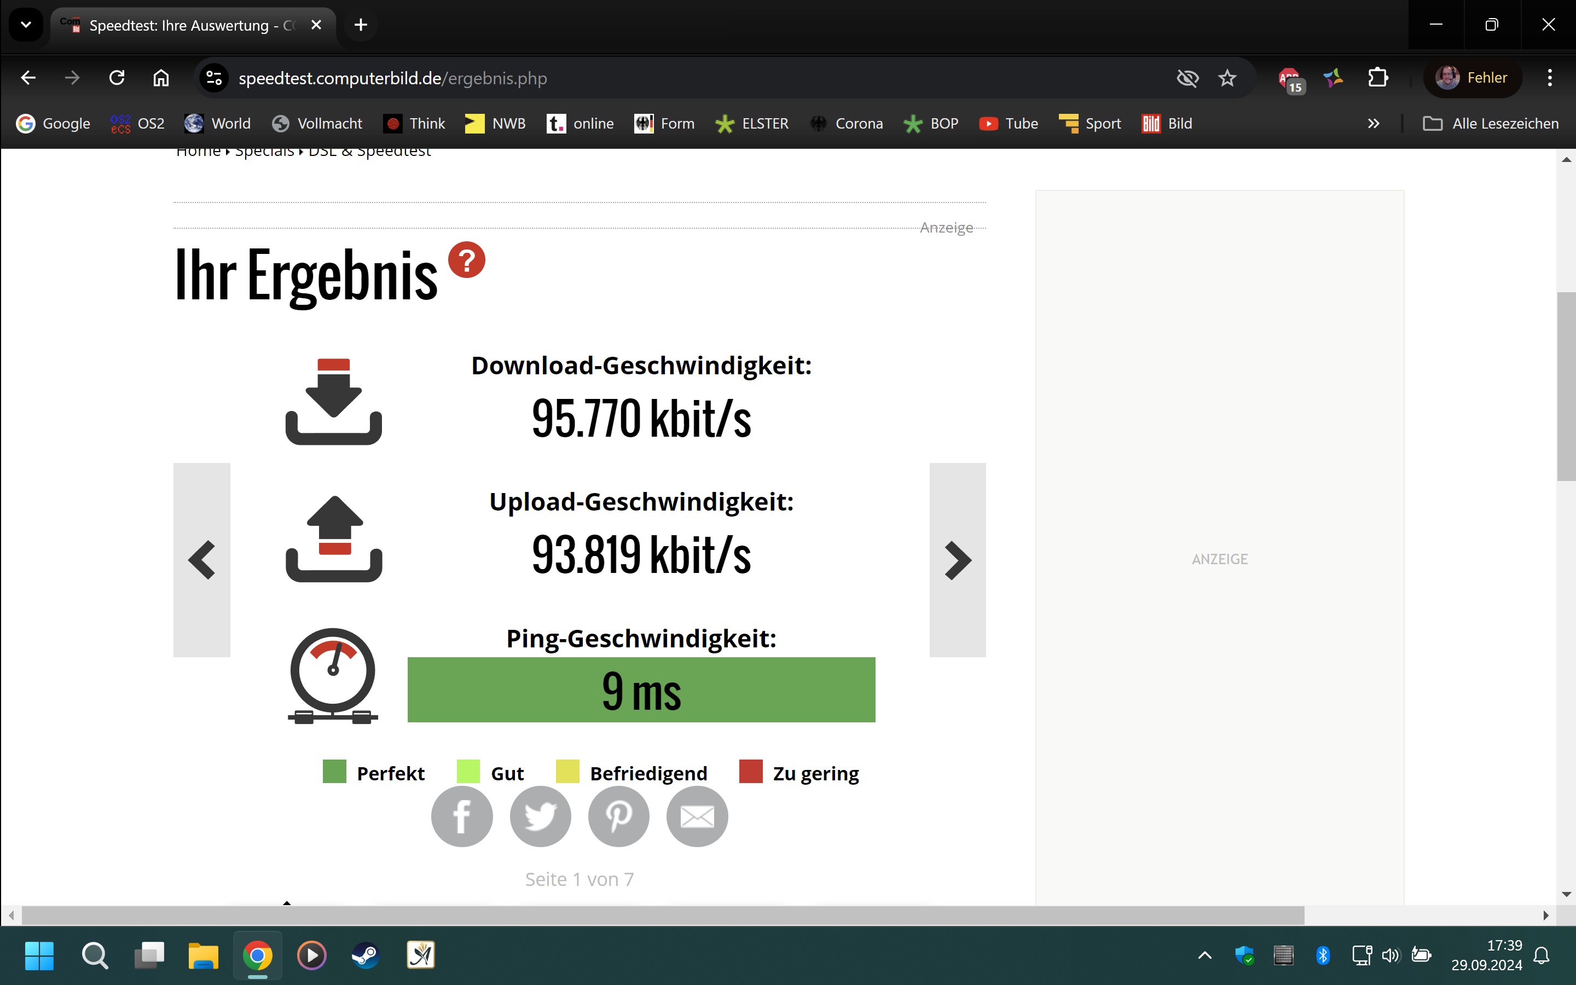The width and height of the screenshot is (1576, 985).
Task: Show hidden system tray icons
Action: pos(1205,955)
